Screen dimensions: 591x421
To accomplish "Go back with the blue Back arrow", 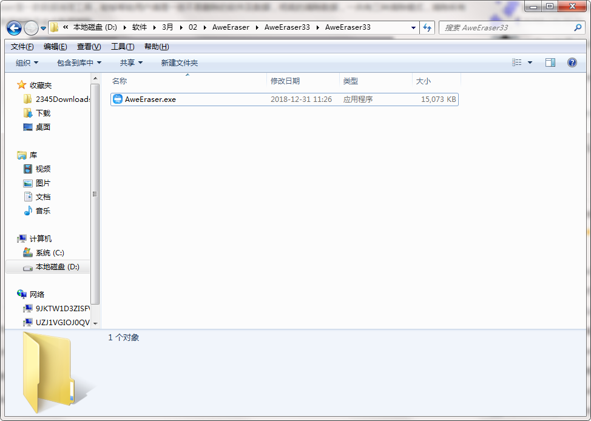I will (15, 28).
